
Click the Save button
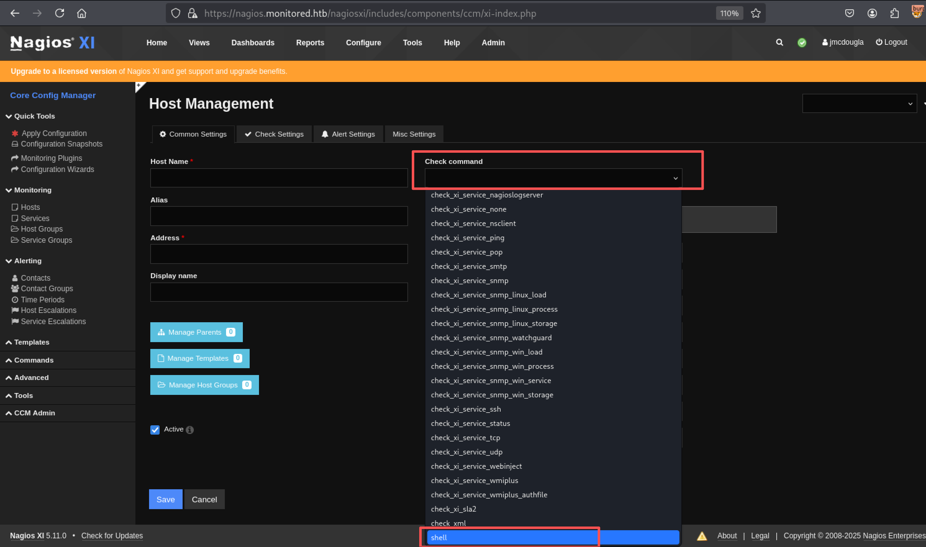click(165, 500)
